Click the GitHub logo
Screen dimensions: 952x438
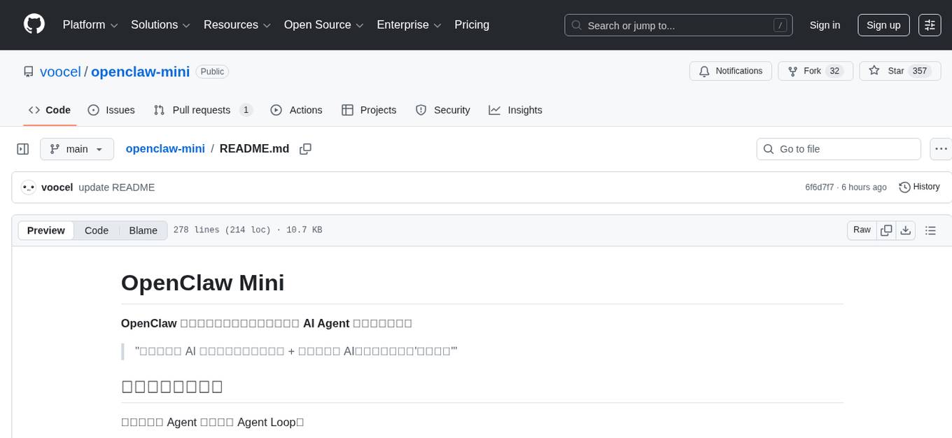point(34,25)
